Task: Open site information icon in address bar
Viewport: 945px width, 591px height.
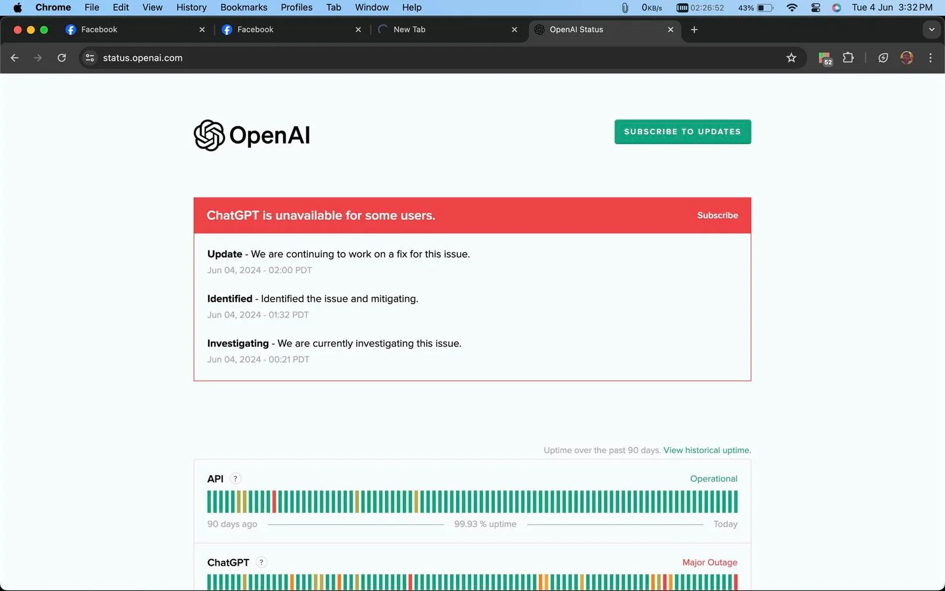Action: (90, 58)
